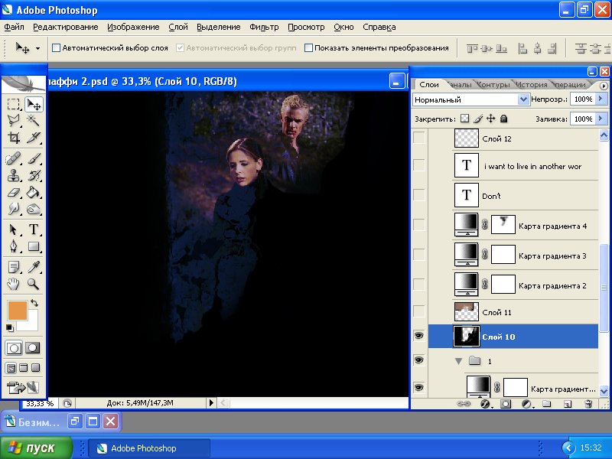Select the Magic Wand tool
612x459 pixels.
34,120
